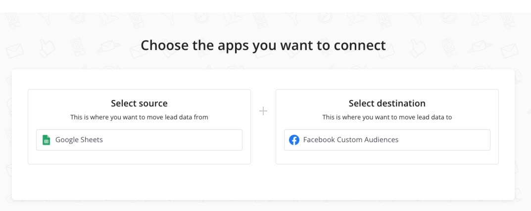
Task: Click faint thumbs-up watermark right of the heading
Action: coord(418,49)
